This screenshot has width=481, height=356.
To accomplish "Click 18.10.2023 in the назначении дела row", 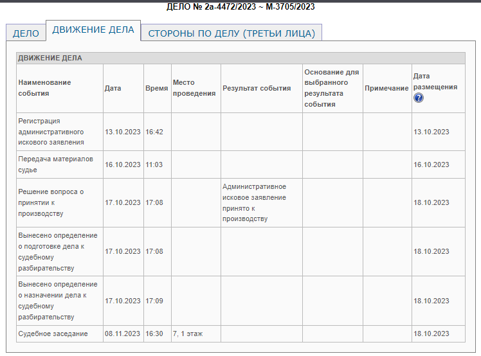I will pyautogui.click(x=431, y=301).
